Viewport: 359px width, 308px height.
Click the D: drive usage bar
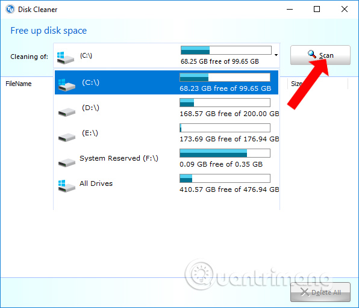pos(225,102)
